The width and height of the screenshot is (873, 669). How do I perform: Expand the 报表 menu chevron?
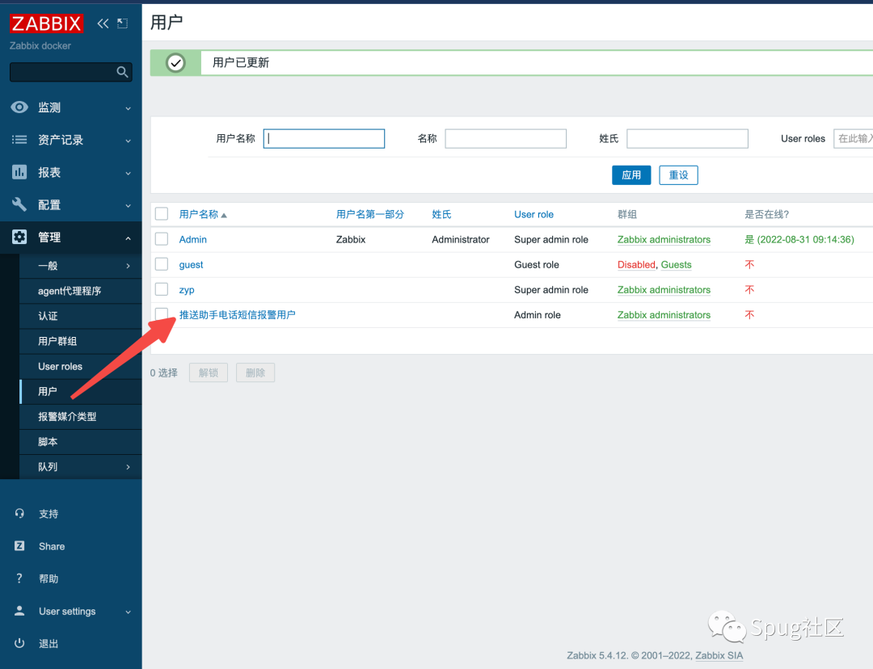pyautogui.click(x=128, y=173)
